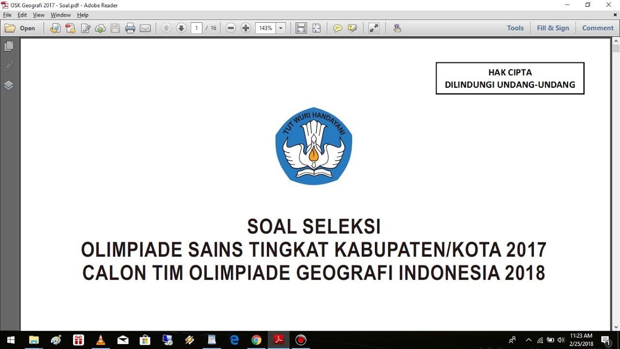The width and height of the screenshot is (620, 349).
Task: Click the page number input field
Action: click(196, 28)
